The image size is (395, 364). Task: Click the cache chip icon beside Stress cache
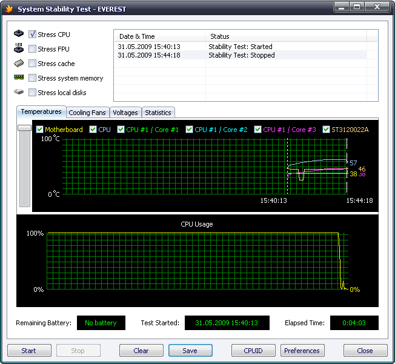click(x=18, y=63)
